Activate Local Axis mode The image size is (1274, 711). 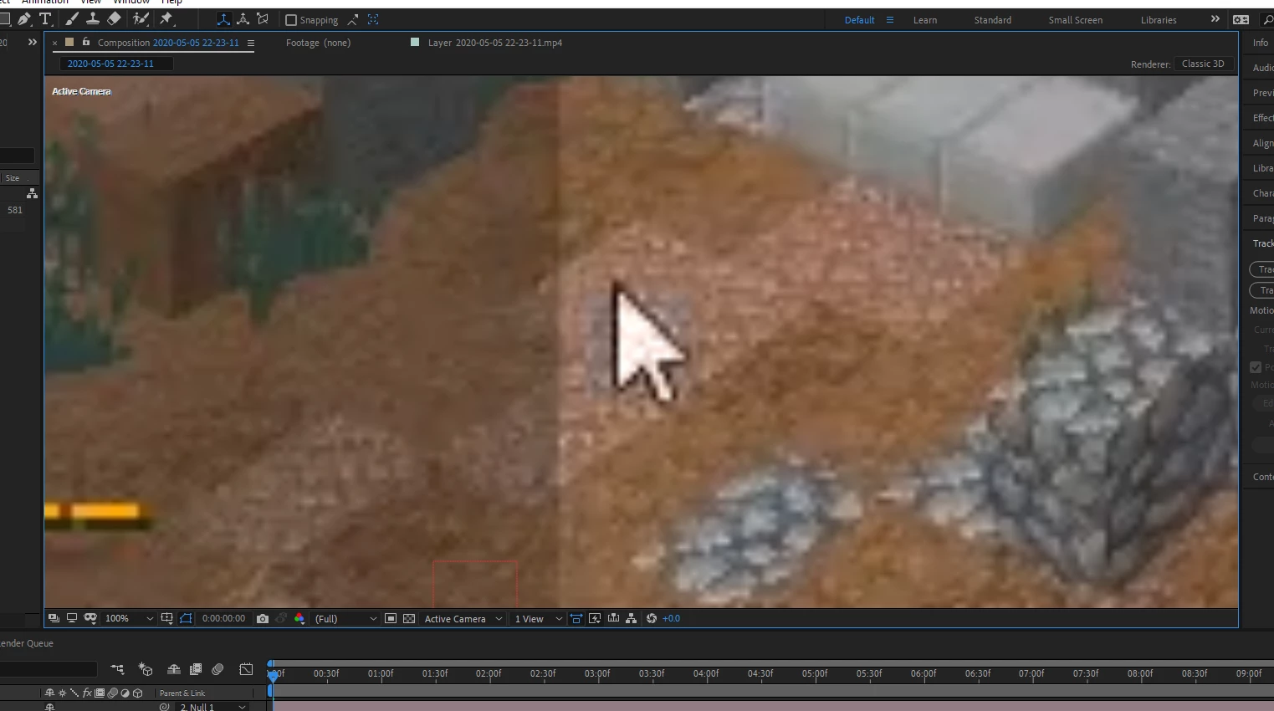click(x=223, y=19)
